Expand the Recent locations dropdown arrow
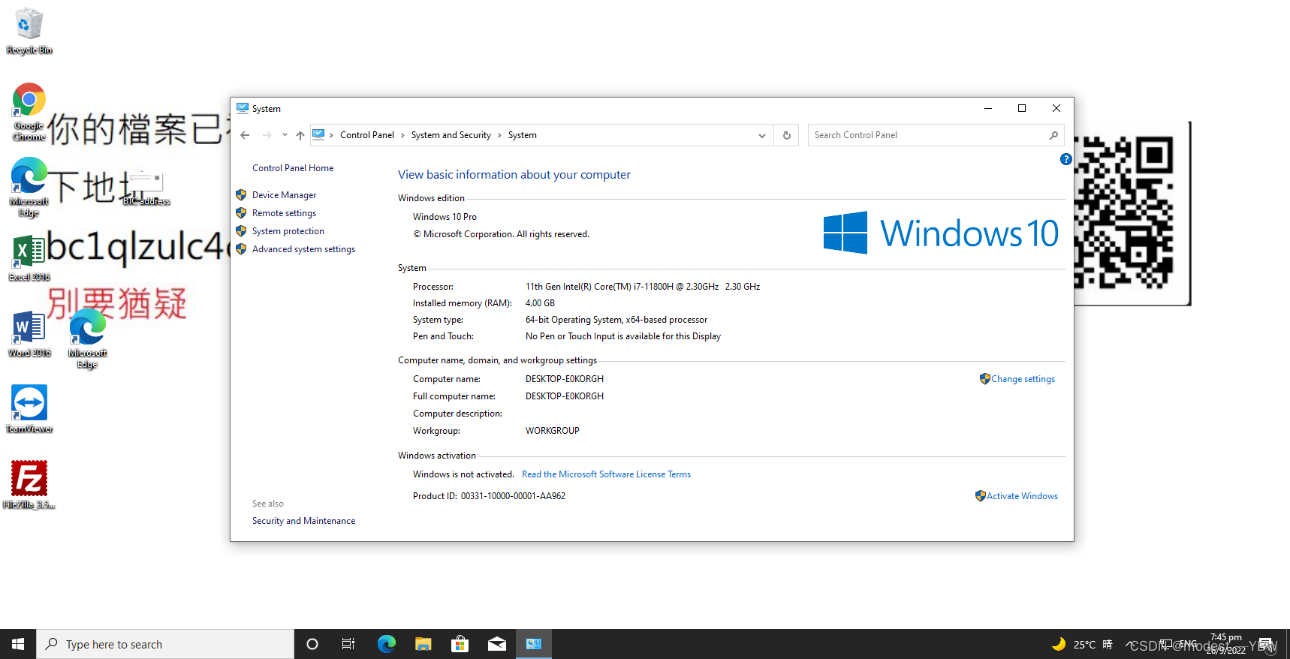This screenshot has height=659, width=1290. point(285,135)
